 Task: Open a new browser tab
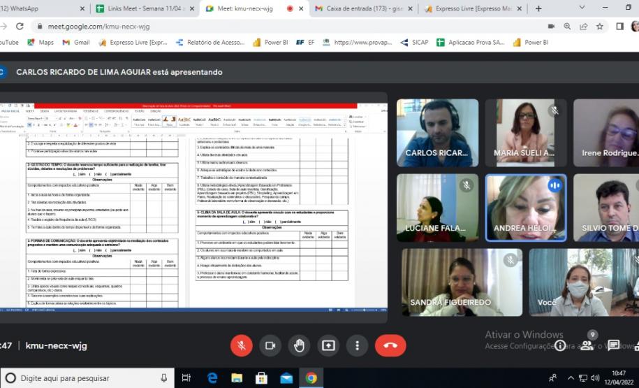point(538,8)
